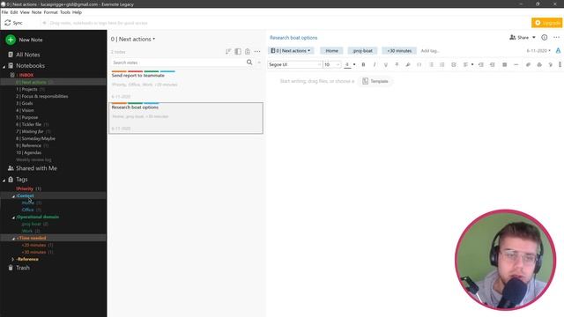Select the 1 | Projects notebook
The image size is (564, 317).
pos(26,89)
